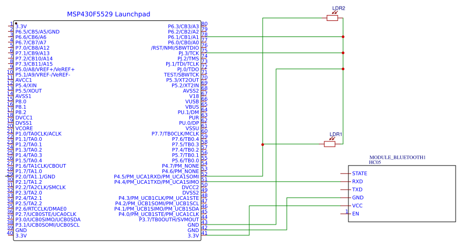Select pin label P7.7/TB0CLK/MCLK
Viewport: 461px width, 246px height.
175,134
